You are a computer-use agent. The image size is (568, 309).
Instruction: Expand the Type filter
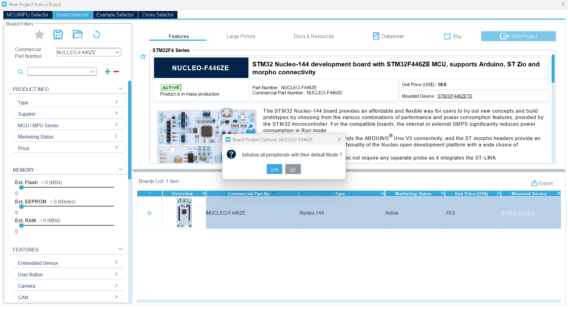tap(116, 102)
